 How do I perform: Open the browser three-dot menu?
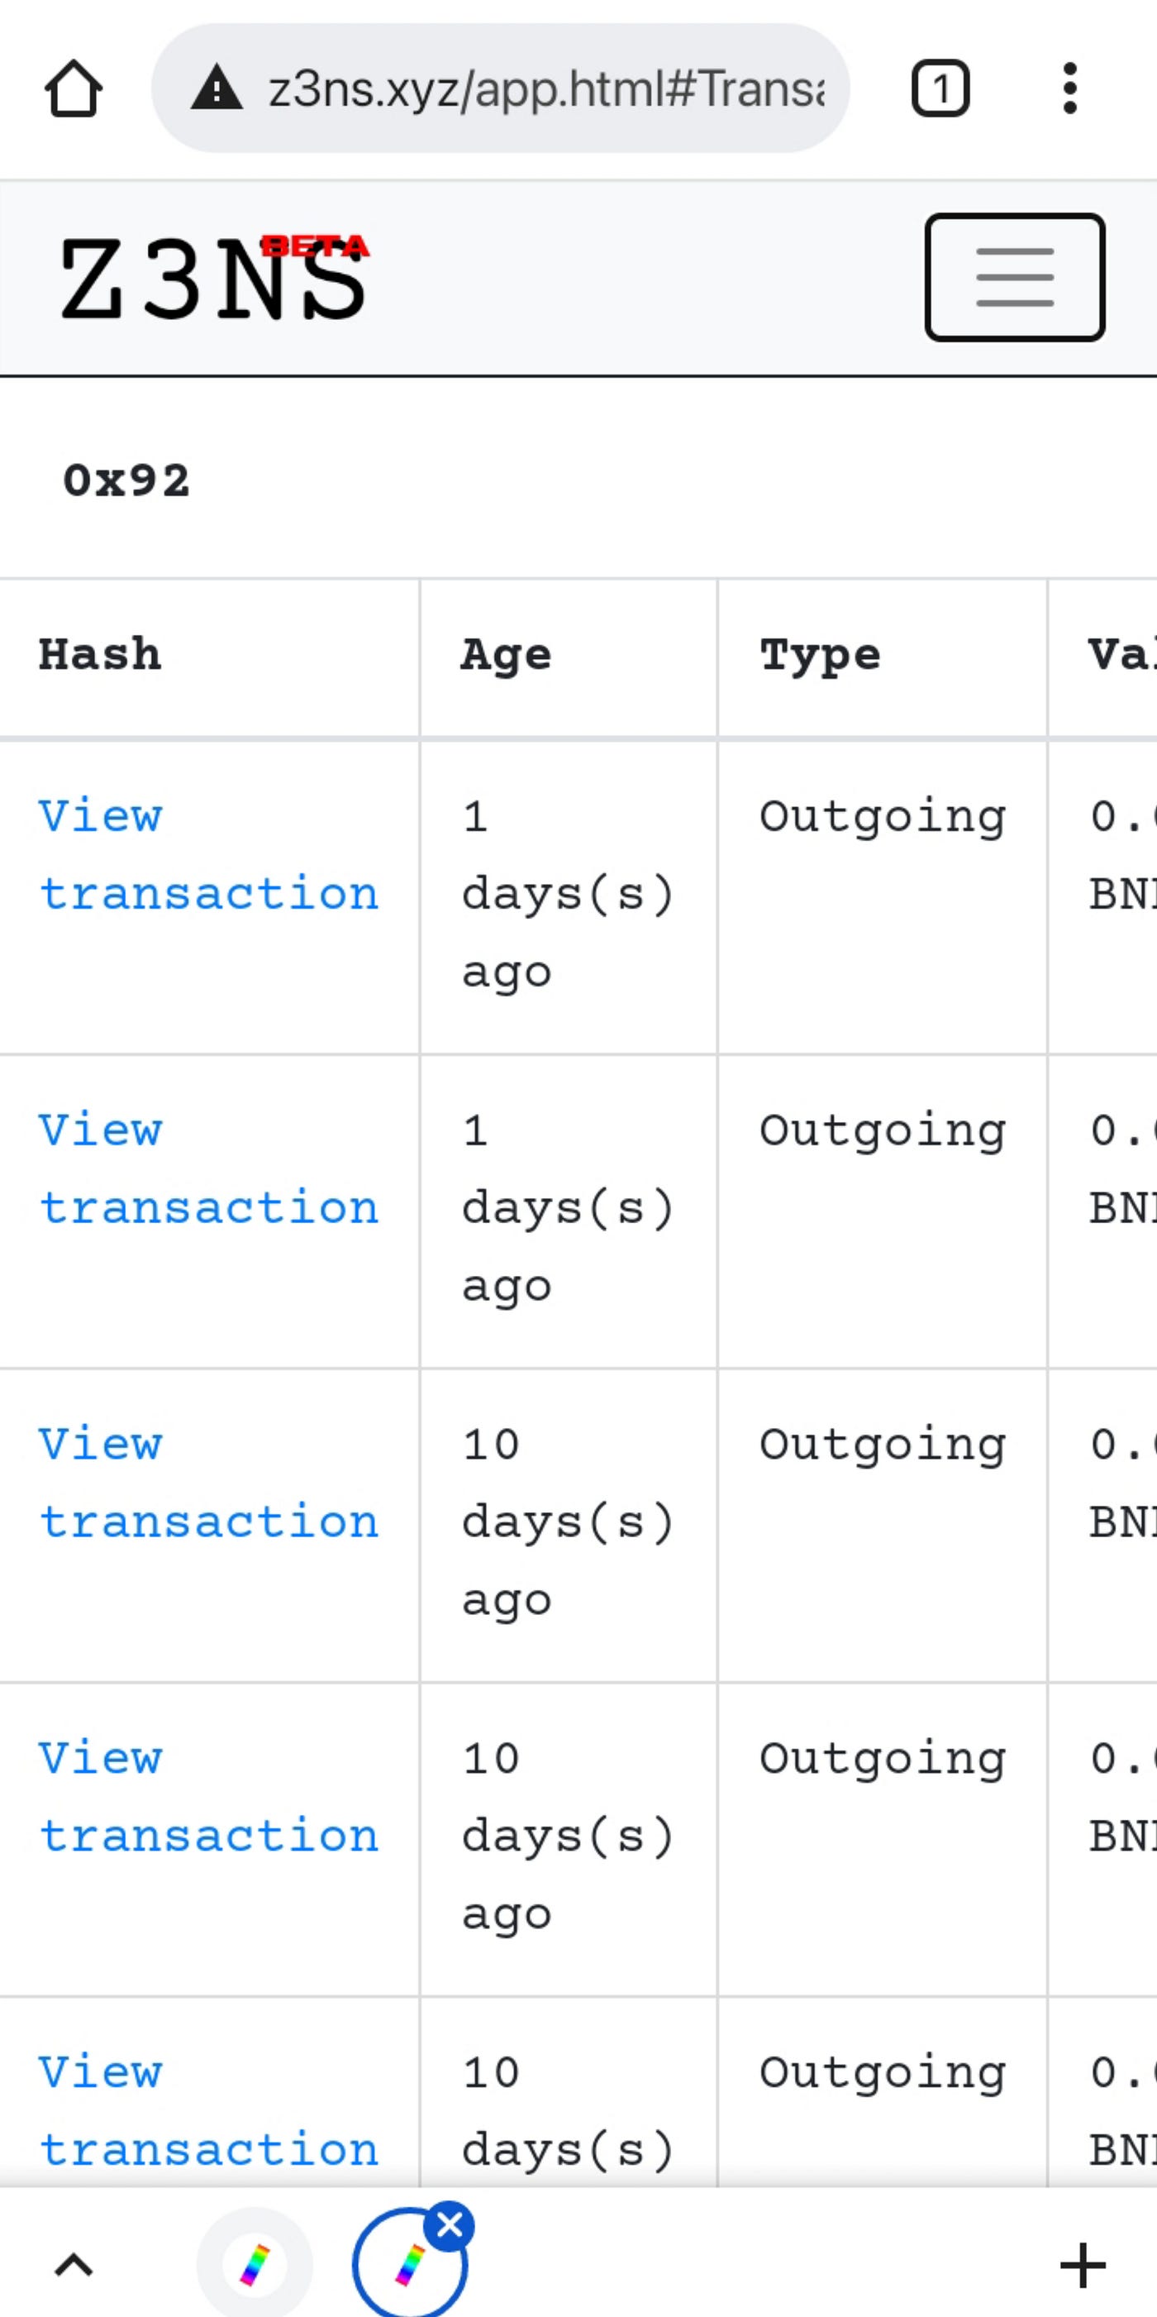[1069, 89]
